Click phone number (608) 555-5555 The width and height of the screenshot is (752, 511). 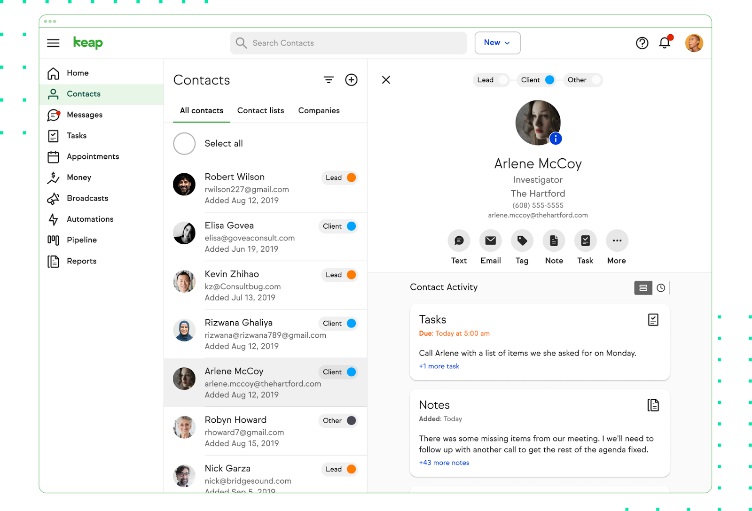point(538,206)
